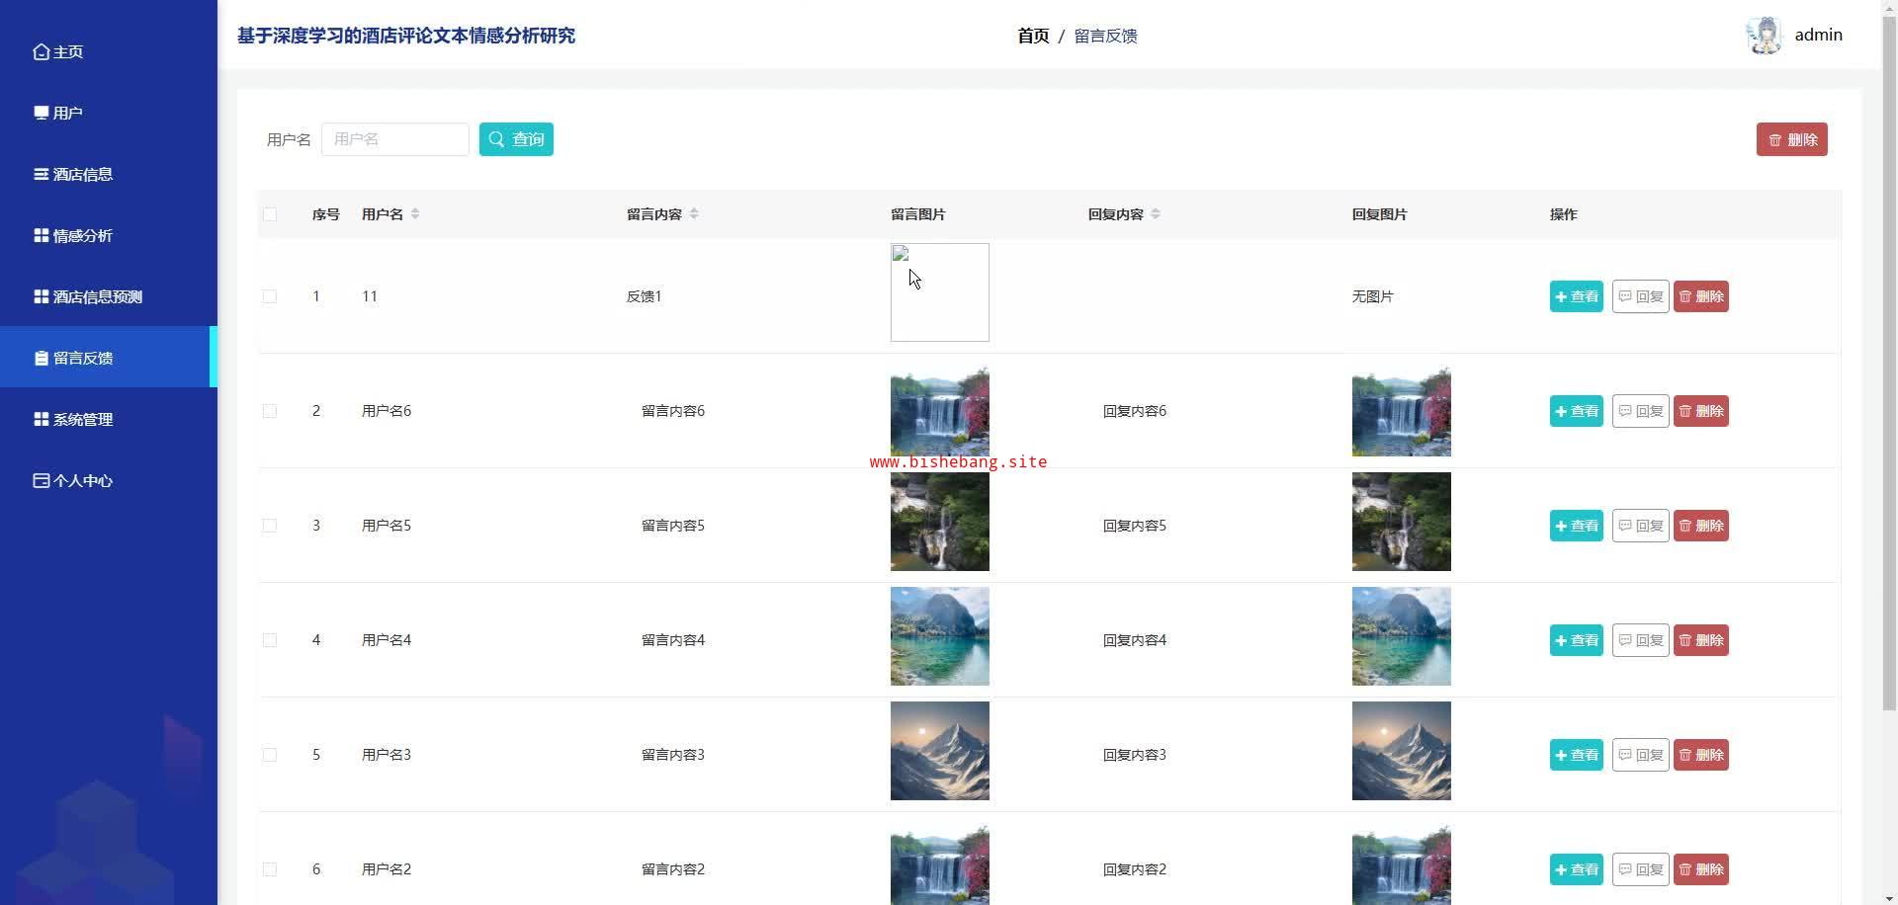Screen dimensions: 1898x905
Task: Focus the 用户名 search input field
Action: pos(395,139)
